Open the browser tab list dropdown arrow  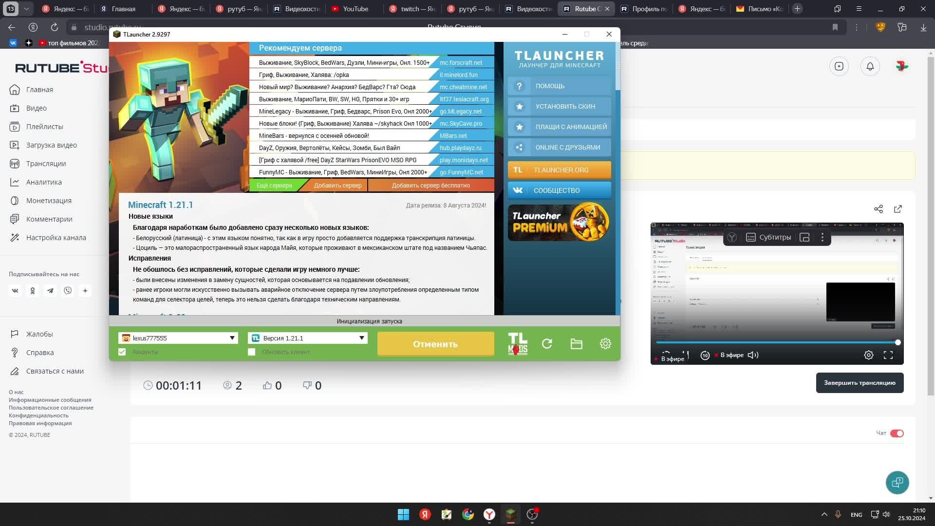click(x=26, y=9)
